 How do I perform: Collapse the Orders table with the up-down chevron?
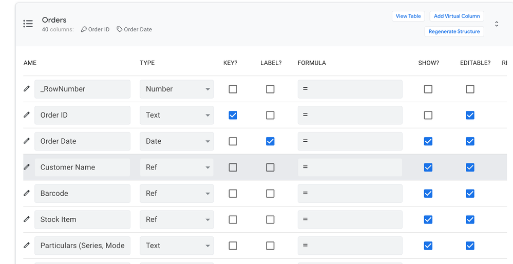[x=497, y=24]
